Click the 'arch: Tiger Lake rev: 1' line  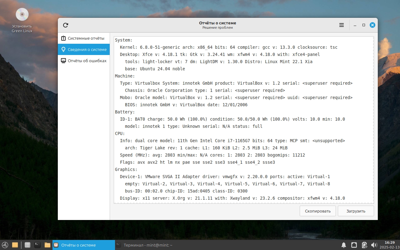click(x=206, y=148)
